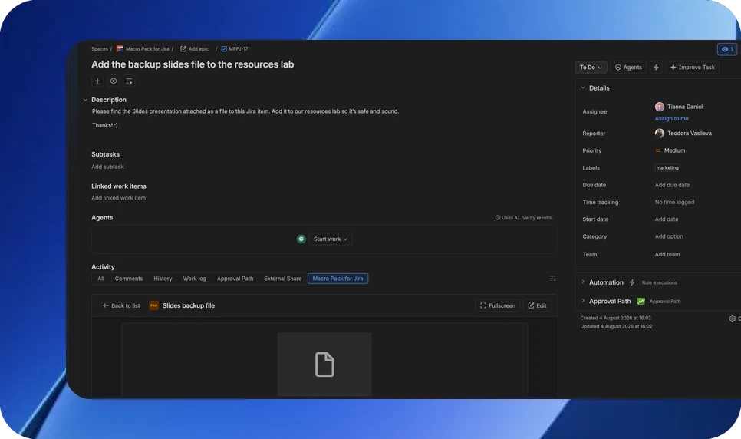Click the plus add button under title
The image size is (741, 439).
pos(98,81)
